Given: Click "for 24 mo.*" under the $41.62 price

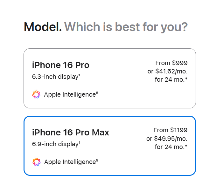Looking at the screenshot, I should pyautogui.click(x=171, y=79).
